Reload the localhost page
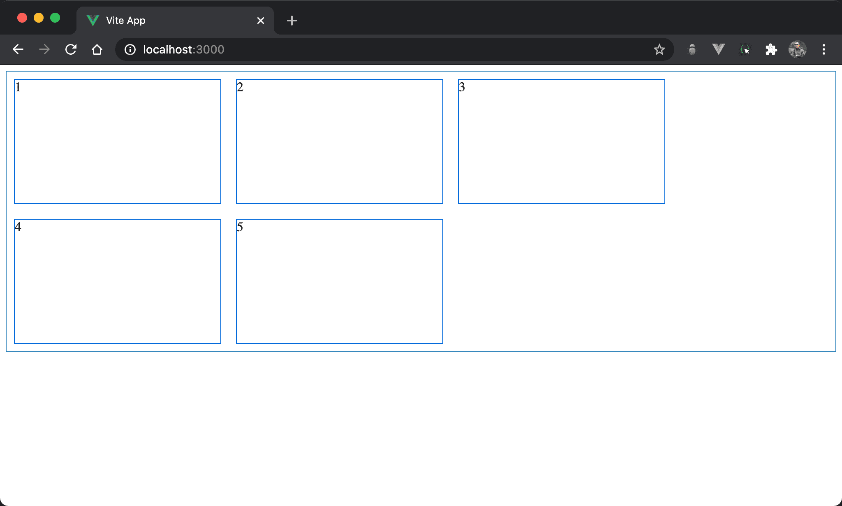The height and width of the screenshot is (506, 842). click(71, 49)
